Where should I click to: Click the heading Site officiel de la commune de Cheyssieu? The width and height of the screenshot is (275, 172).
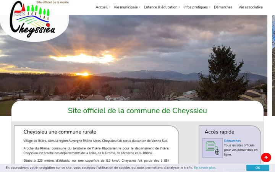click(137, 110)
